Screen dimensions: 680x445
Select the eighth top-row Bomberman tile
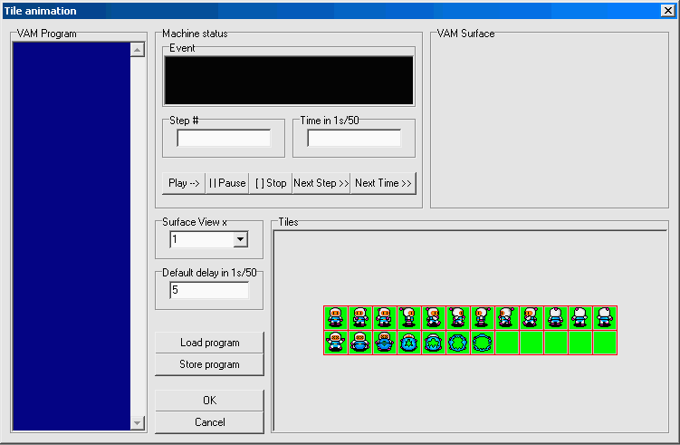point(507,317)
